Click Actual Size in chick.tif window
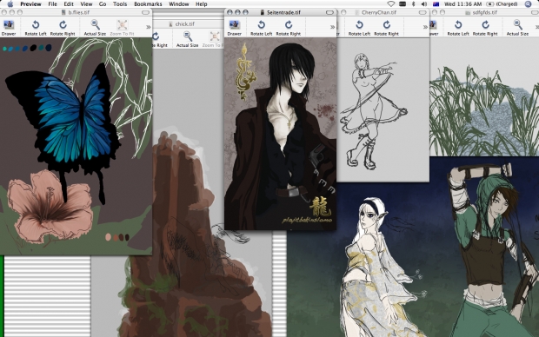Image resolution: width=539 pixels, height=337 pixels. tap(187, 39)
